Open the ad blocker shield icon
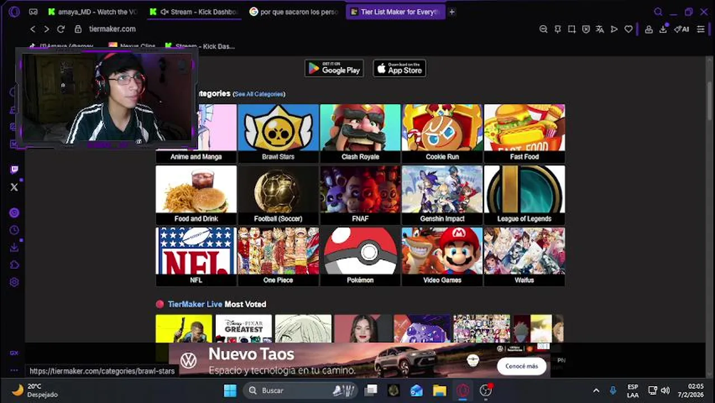This screenshot has width=715, height=403. (586, 29)
